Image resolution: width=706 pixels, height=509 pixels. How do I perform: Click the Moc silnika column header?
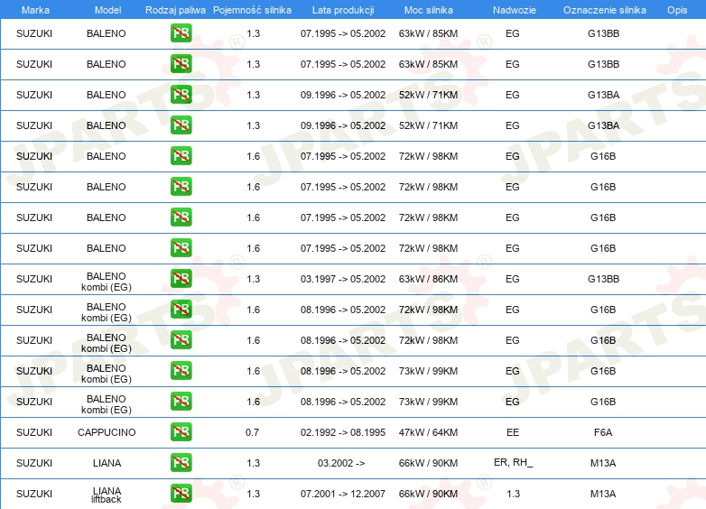click(429, 10)
